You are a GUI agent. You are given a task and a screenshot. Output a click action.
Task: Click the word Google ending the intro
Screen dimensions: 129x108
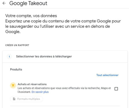point(13,32)
